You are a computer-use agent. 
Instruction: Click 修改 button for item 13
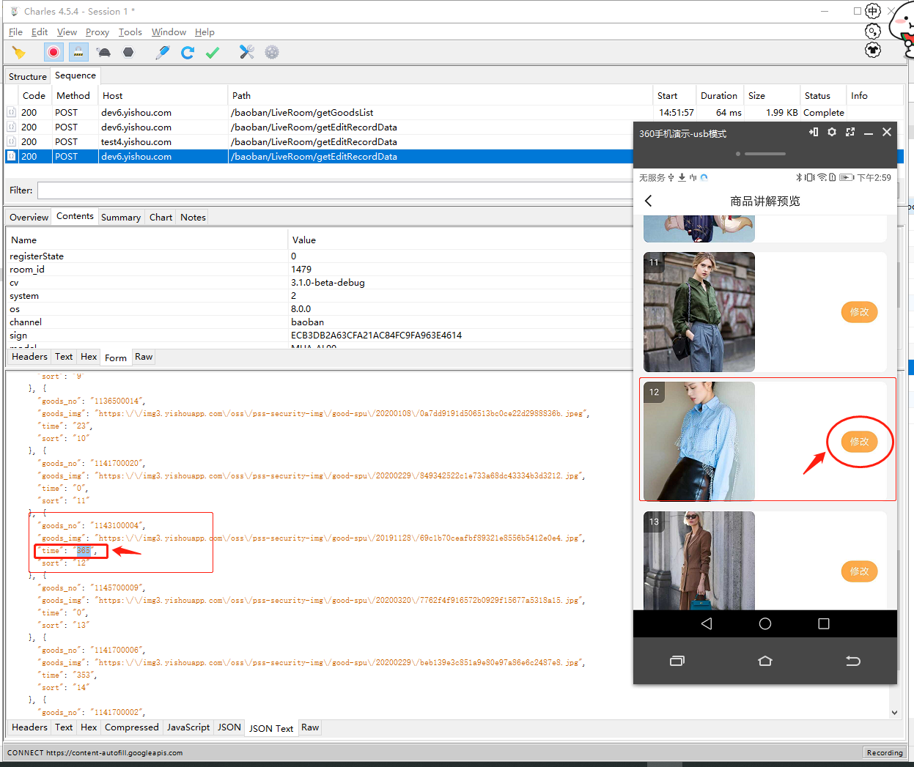pyautogui.click(x=859, y=571)
